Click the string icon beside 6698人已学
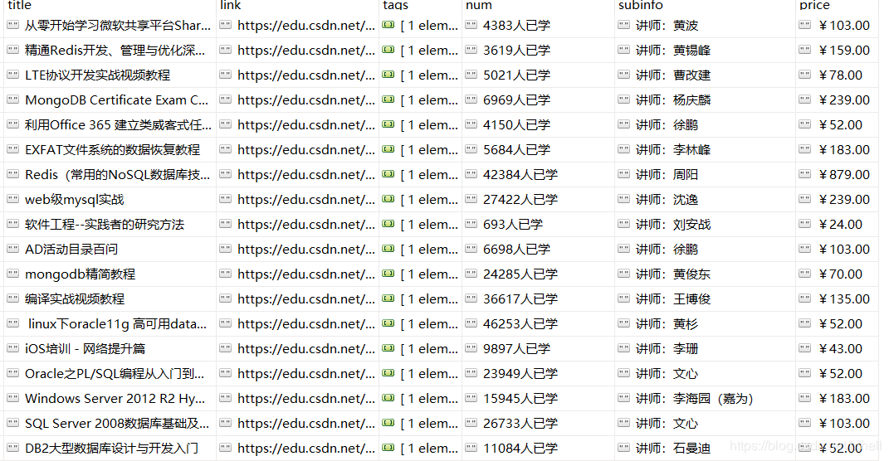The height and width of the screenshot is (461, 889). pyautogui.click(x=471, y=250)
